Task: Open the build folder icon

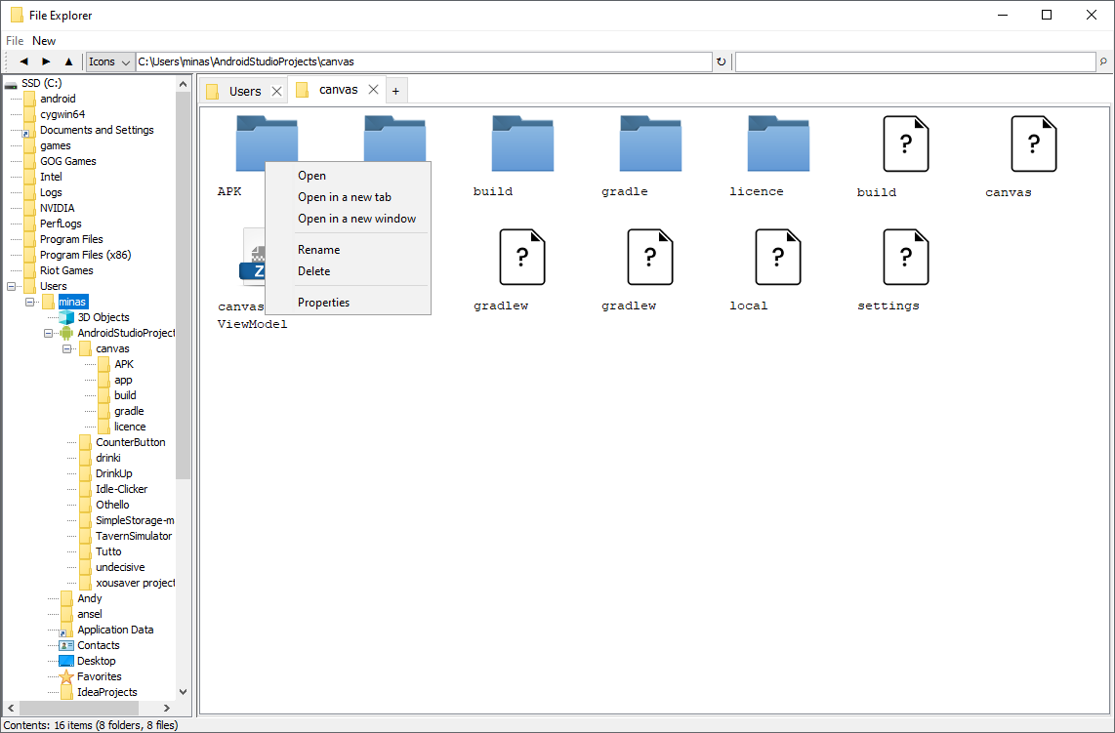Action: (x=522, y=143)
